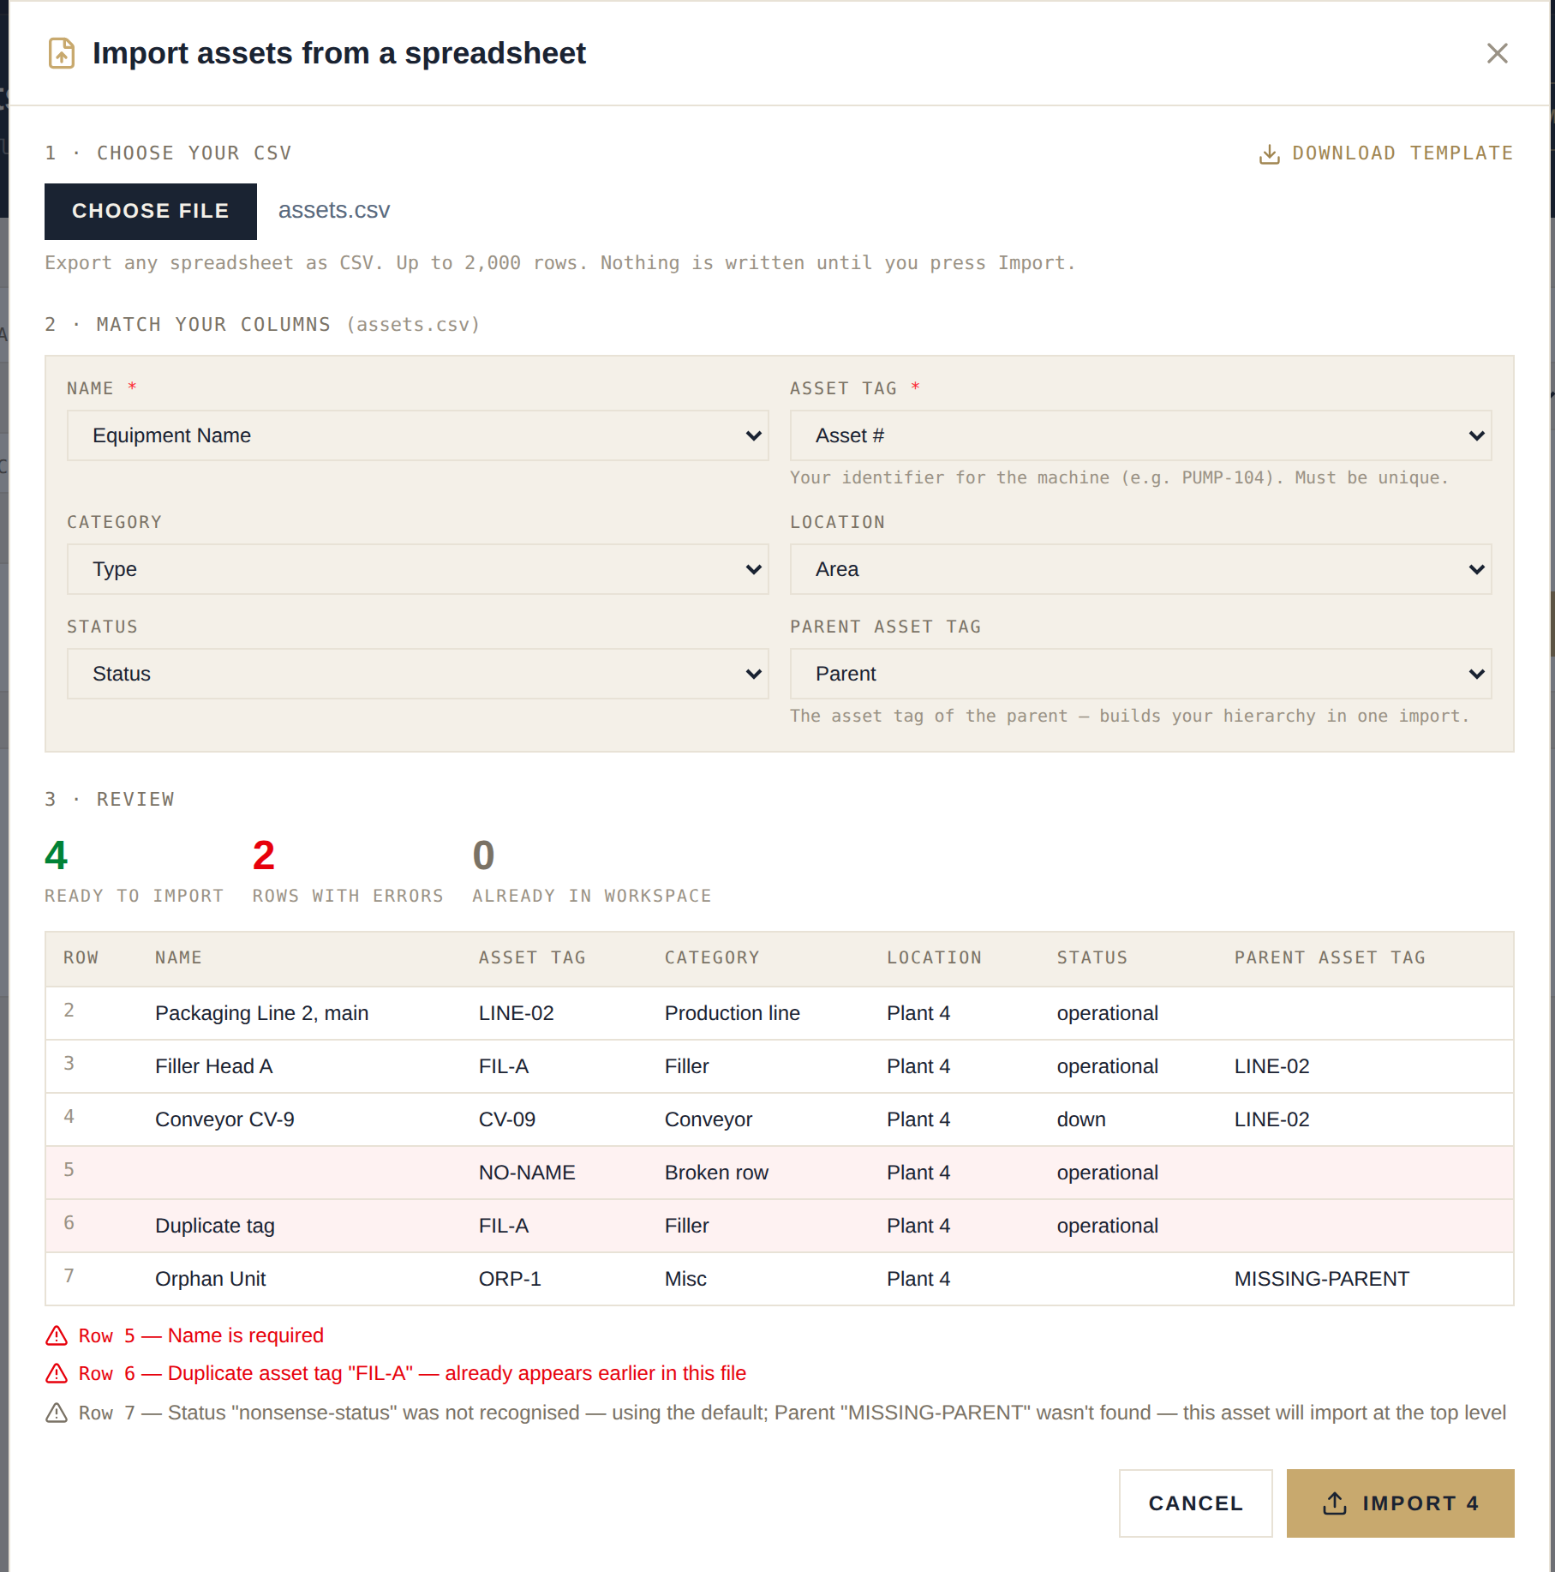Click the 'MISSING-PARENT' parent tag cell
Image resolution: width=1555 pixels, height=1572 pixels.
(x=1321, y=1279)
